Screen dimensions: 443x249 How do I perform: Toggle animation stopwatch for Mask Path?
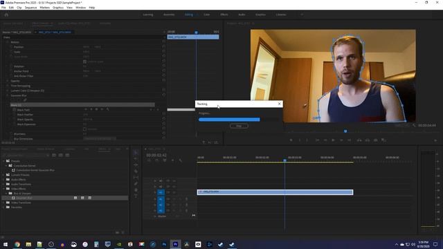point(14,110)
